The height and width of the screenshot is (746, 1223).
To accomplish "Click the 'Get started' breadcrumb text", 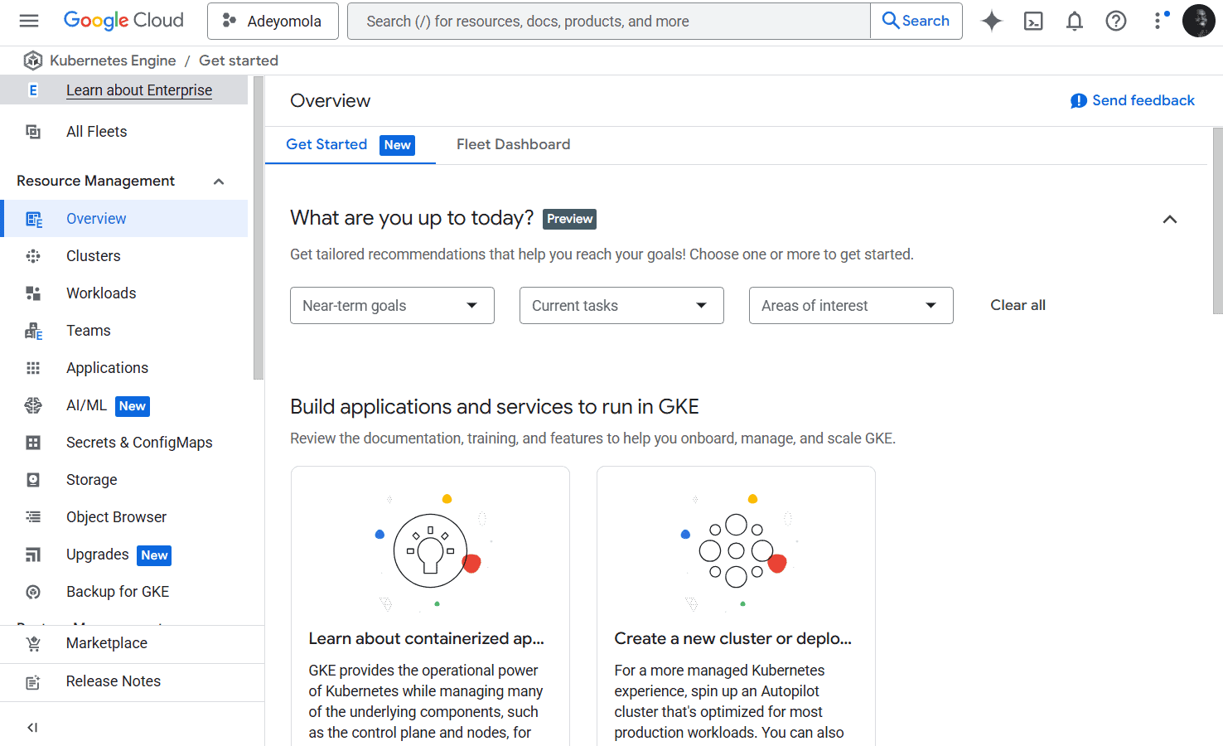I will [x=239, y=61].
